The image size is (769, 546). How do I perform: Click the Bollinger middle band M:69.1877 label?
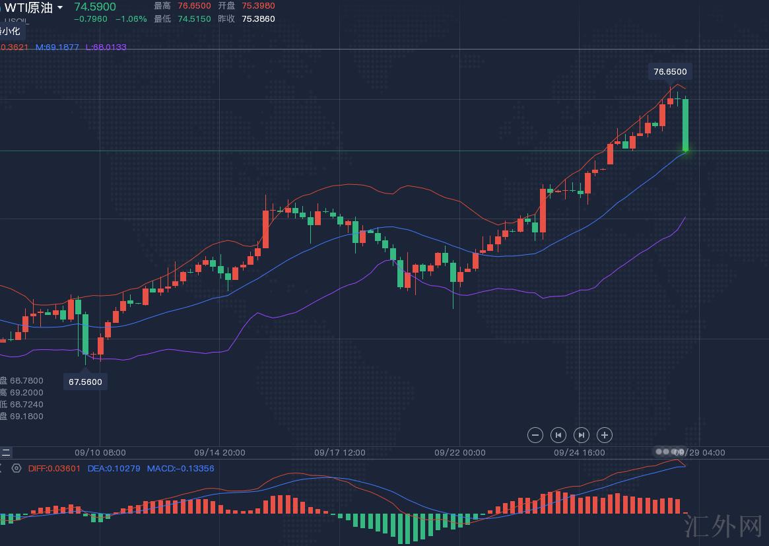click(x=57, y=47)
